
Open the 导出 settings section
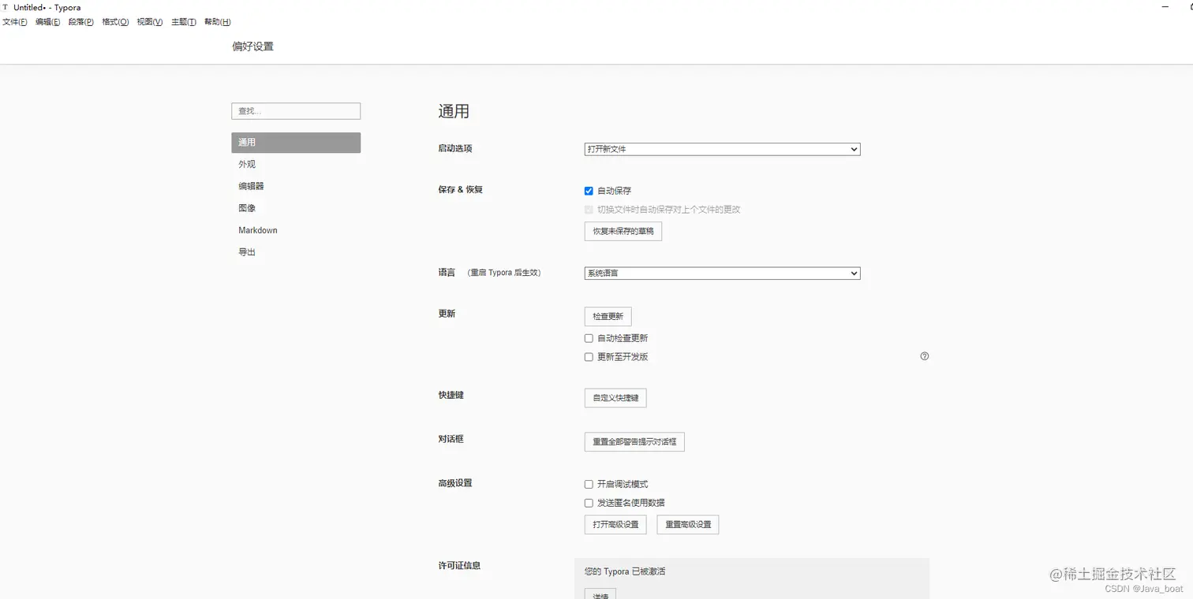[x=246, y=251]
